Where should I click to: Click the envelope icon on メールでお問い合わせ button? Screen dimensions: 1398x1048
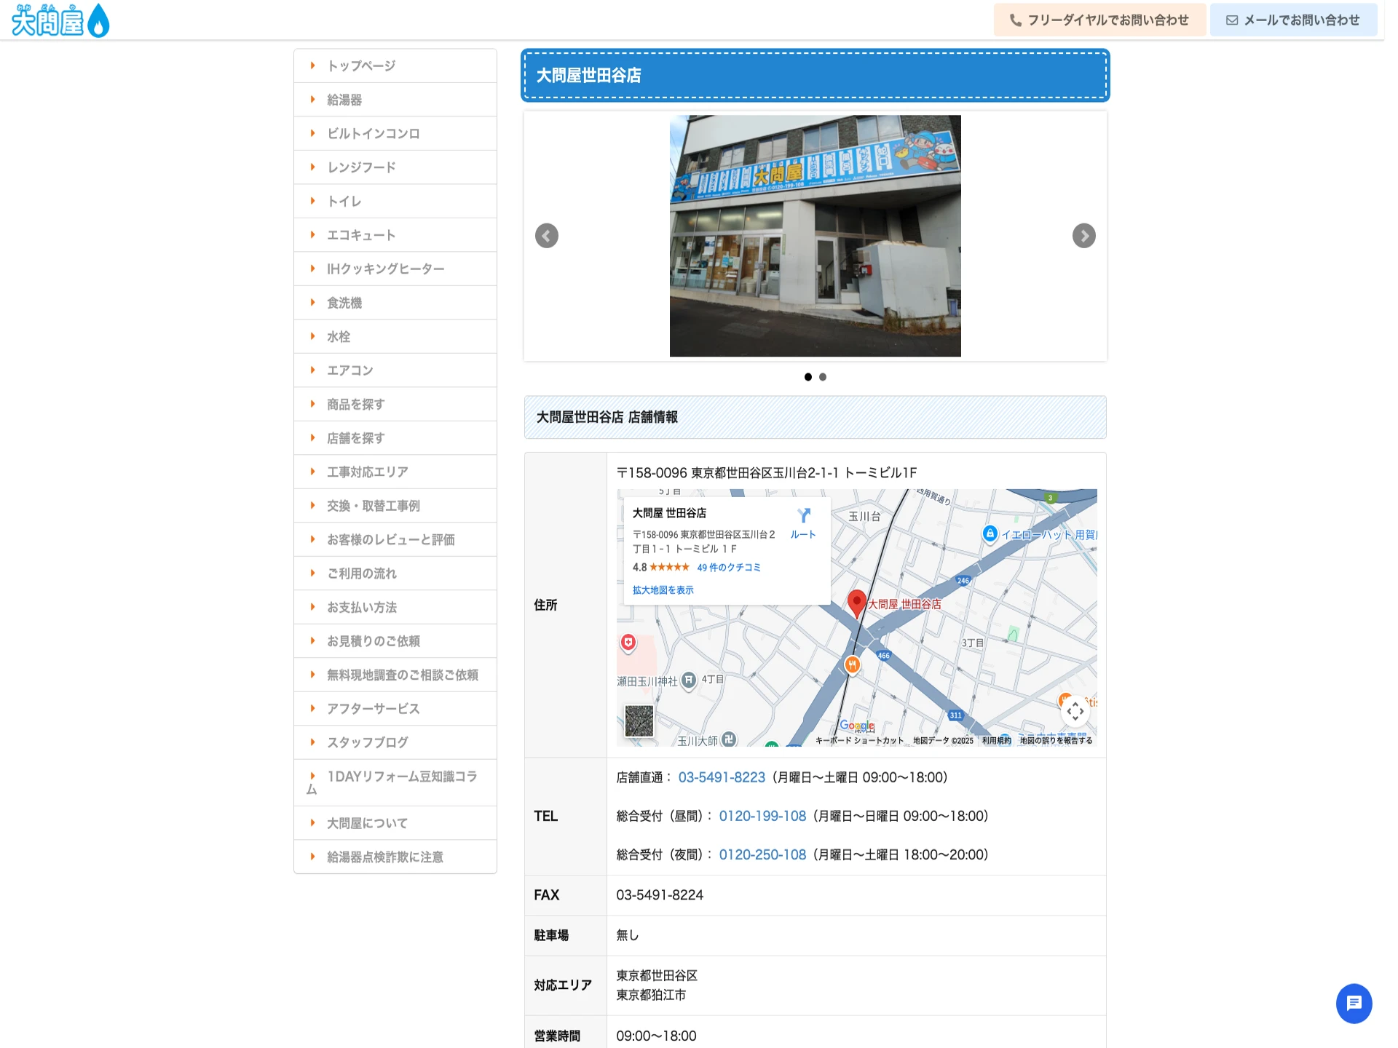pyautogui.click(x=1231, y=20)
